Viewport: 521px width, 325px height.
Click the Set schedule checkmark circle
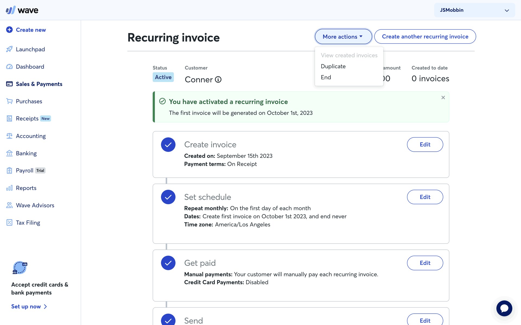pos(168,197)
